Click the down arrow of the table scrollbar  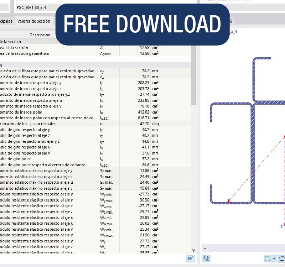point(193,250)
